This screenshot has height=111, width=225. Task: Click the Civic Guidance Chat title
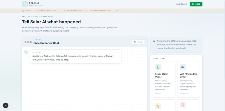point(46,43)
